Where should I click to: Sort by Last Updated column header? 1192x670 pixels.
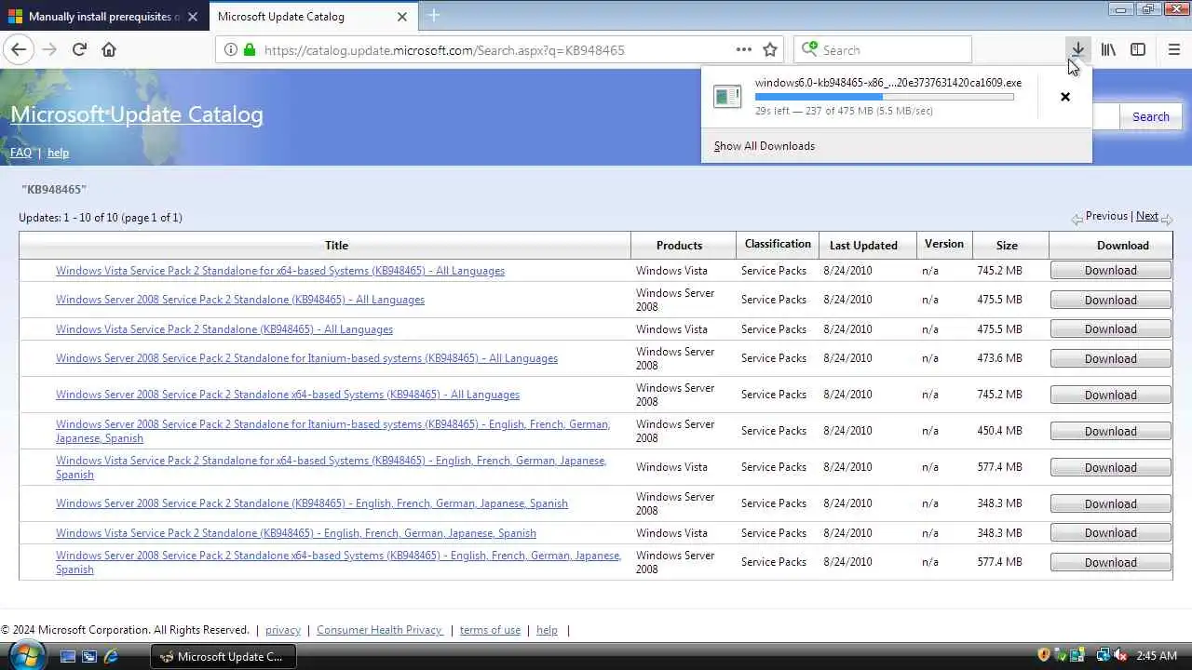863,246
